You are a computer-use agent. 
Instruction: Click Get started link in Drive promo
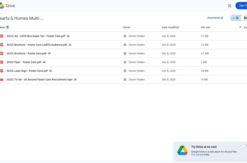point(197,155)
